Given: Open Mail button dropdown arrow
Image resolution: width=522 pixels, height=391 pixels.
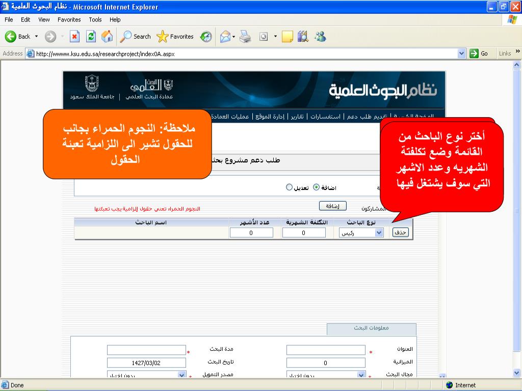Looking at the screenshot, I should pyautogui.click(x=233, y=37).
